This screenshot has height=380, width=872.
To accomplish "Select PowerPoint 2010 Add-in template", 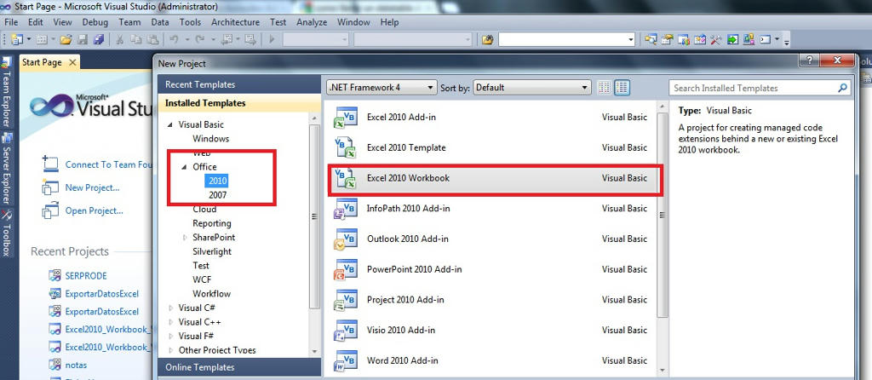I will [492, 269].
